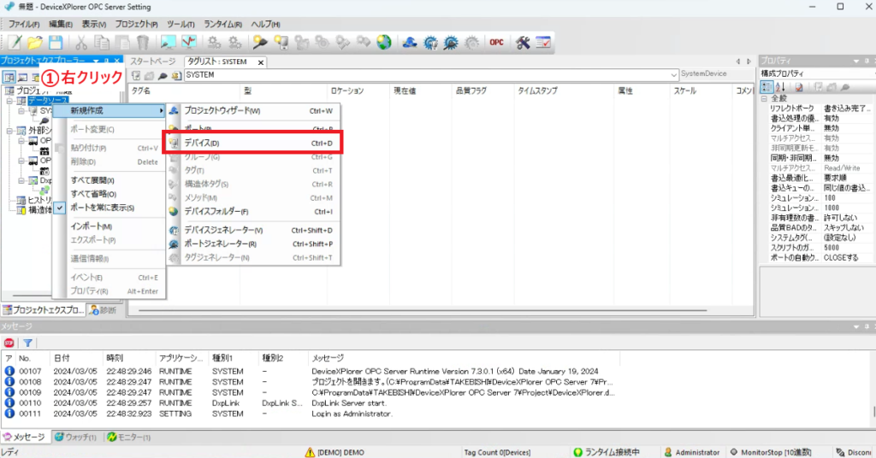876x458 pixels.
Task: Click the blue wizard hat icon
Action: [410, 43]
